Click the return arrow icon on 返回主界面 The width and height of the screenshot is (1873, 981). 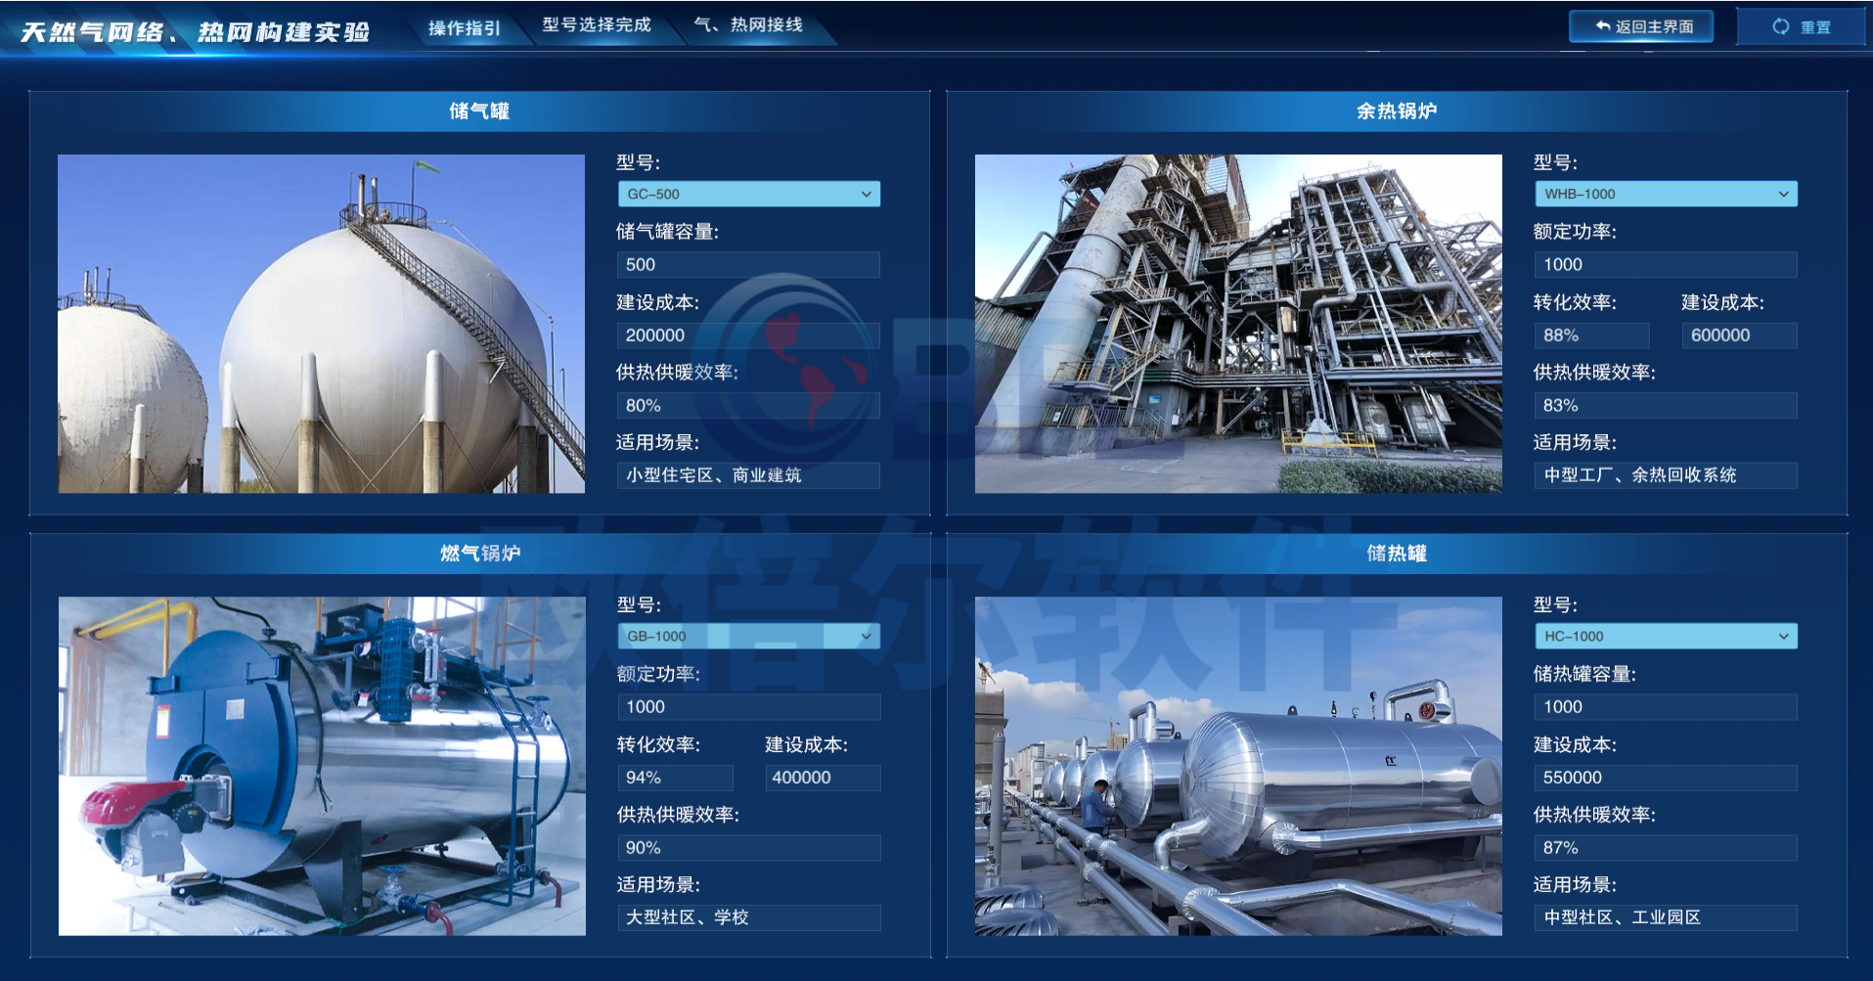click(x=1602, y=26)
